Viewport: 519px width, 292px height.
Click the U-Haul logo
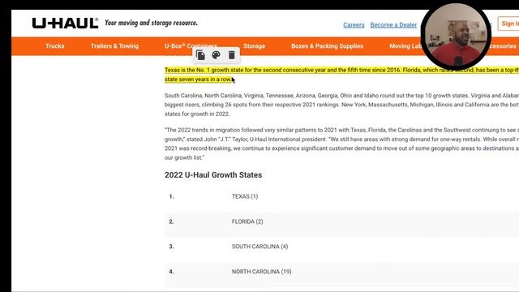(65, 23)
